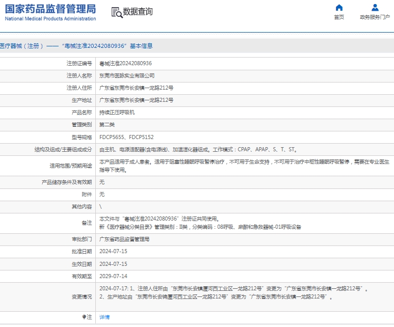The image size is (394, 327).
Task: Click the 管理类别 label
Action: click(82, 125)
